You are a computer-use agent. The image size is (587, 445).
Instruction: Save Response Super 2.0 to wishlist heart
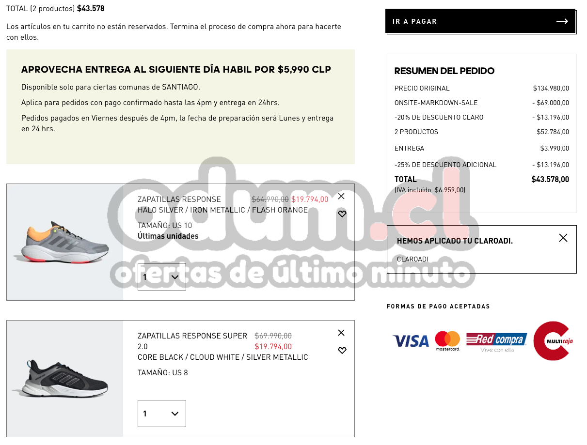[x=342, y=350]
